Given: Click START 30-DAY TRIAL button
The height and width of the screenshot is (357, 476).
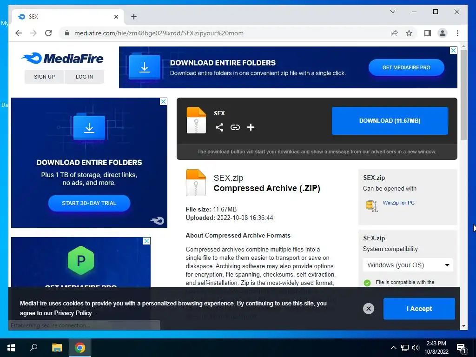Looking at the screenshot, I should [x=89, y=203].
